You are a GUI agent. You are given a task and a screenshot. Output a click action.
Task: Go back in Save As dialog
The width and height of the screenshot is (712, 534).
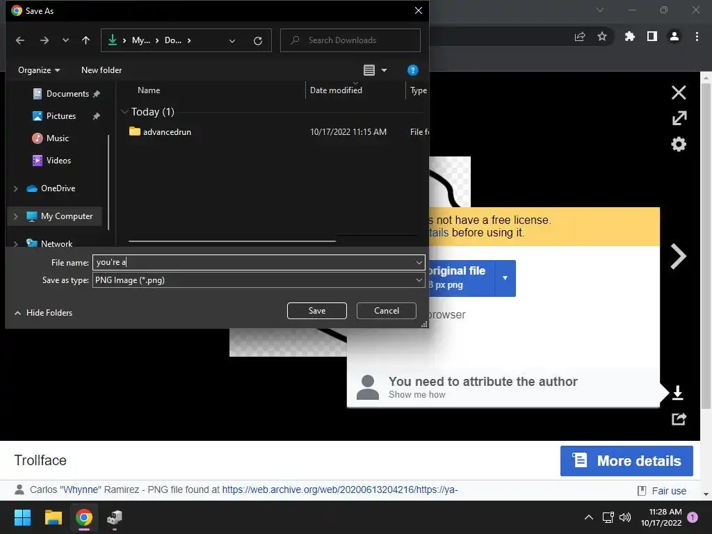click(x=20, y=40)
